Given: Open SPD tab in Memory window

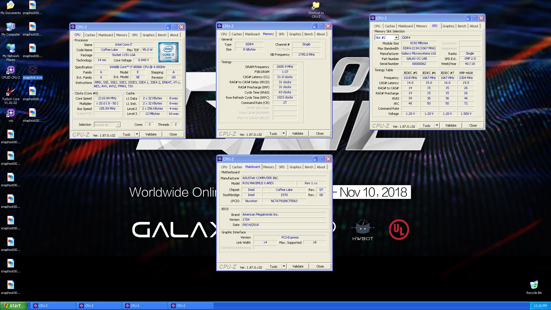Looking at the screenshot, I should 282,34.
